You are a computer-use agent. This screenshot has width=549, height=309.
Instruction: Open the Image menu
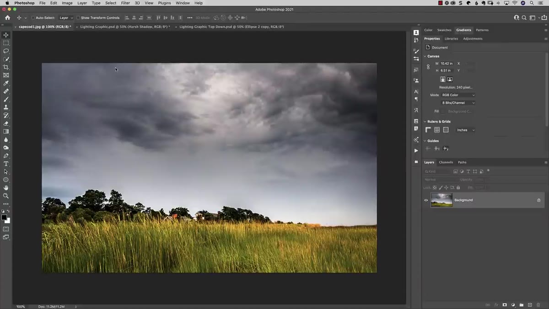click(x=67, y=3)
